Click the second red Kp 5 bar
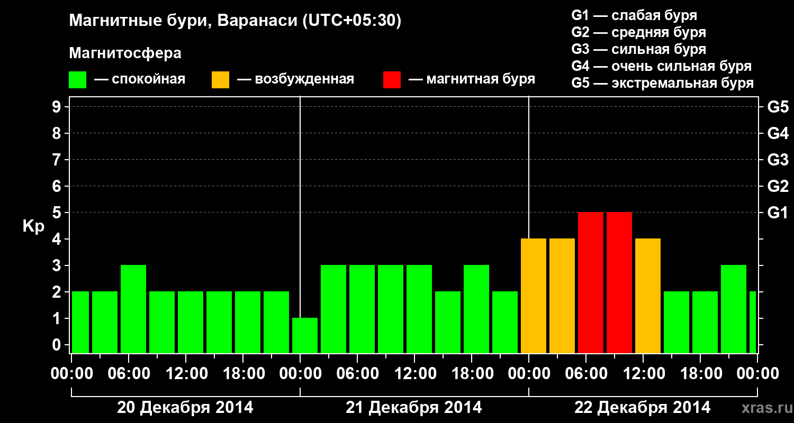Viewport: 794px width, 423px height. (619, 282)
